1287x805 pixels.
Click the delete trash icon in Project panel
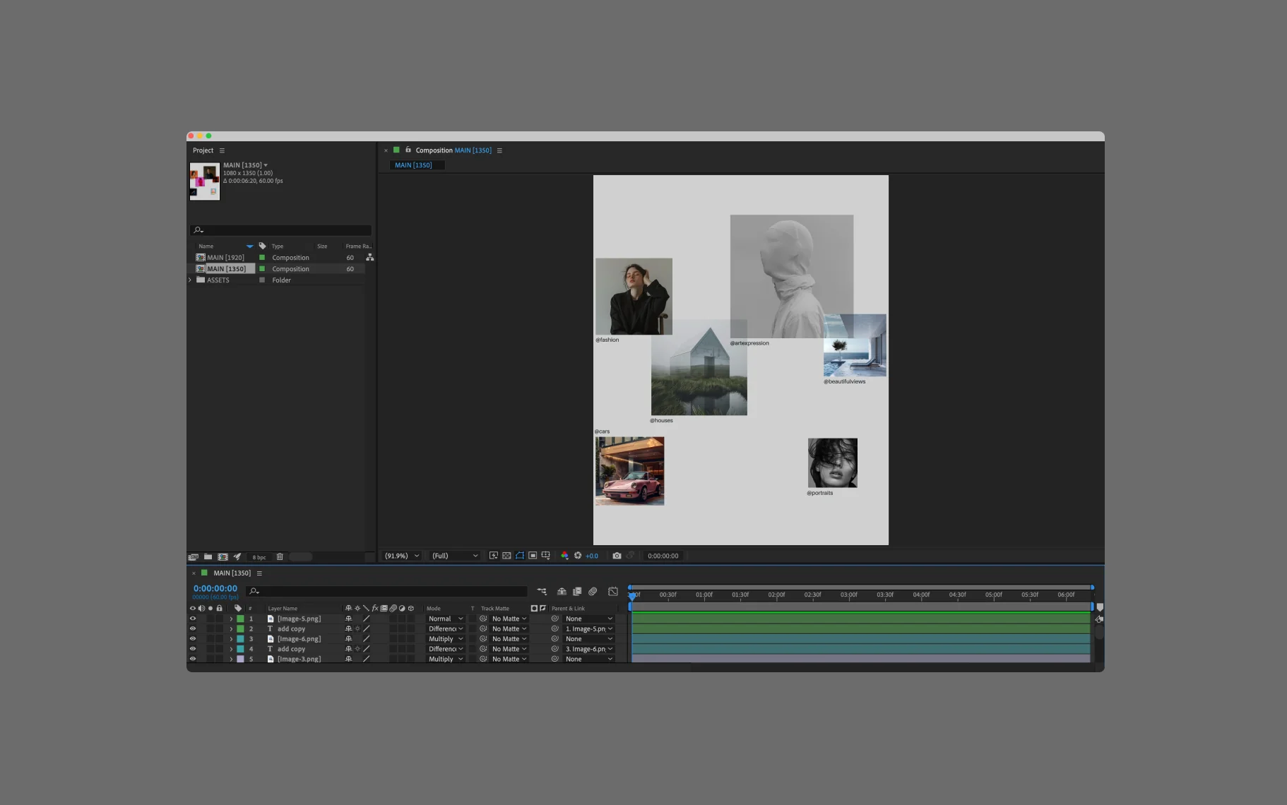280,557
